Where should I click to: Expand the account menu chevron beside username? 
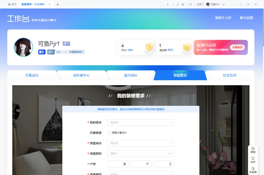click(224, 4)
